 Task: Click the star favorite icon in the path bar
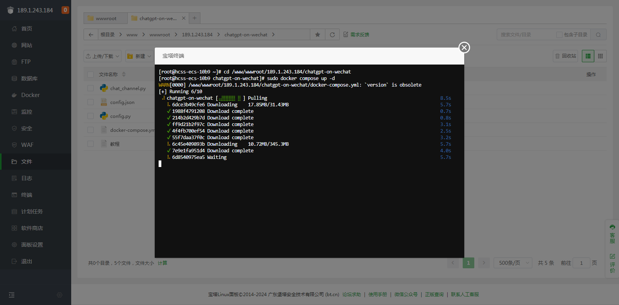tap(318, 34)
